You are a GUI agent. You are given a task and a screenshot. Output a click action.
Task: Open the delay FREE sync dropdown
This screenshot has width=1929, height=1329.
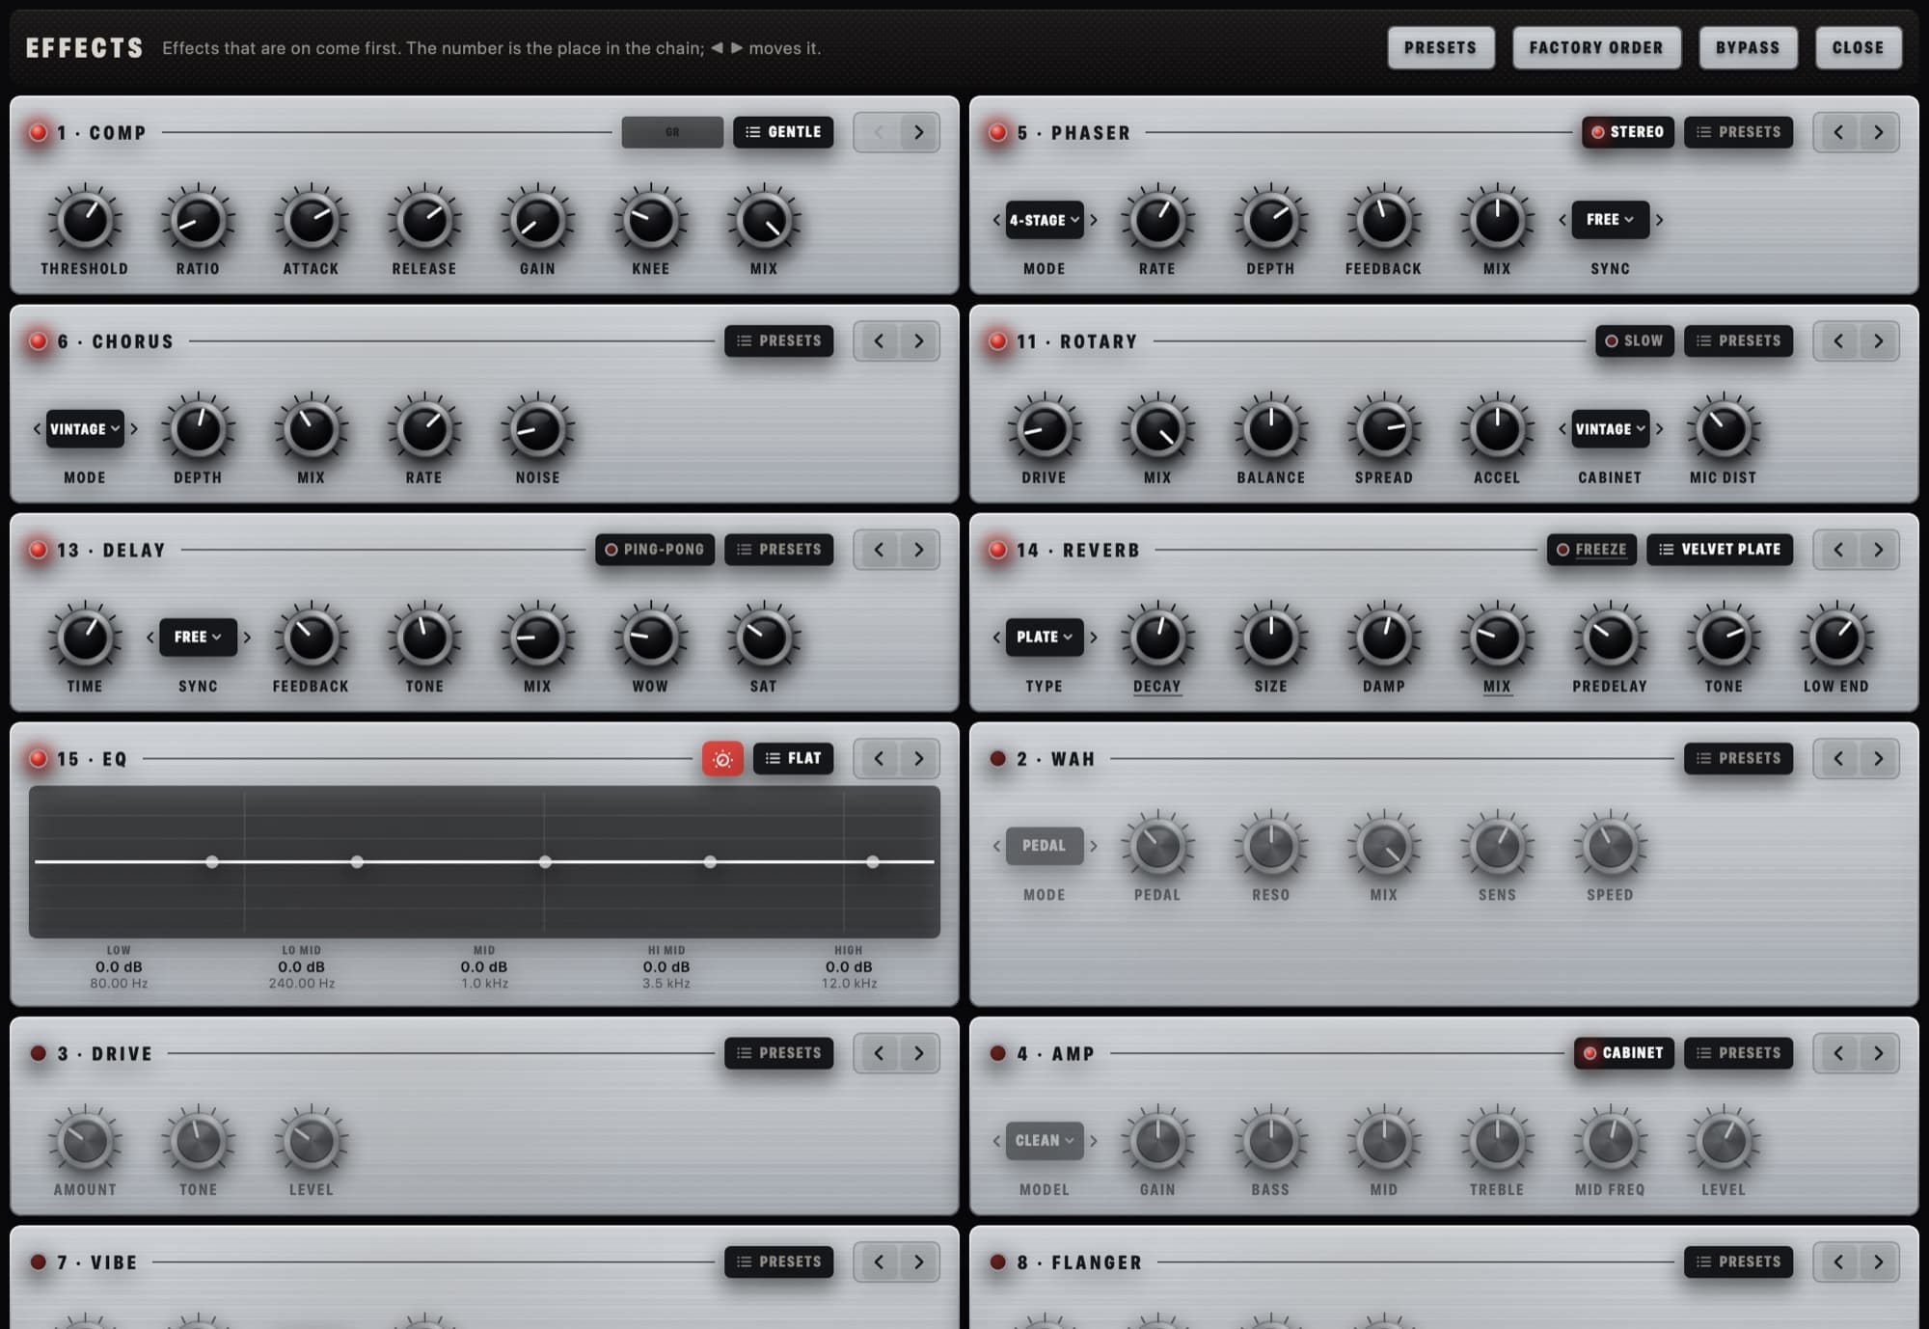pos(198,637)
